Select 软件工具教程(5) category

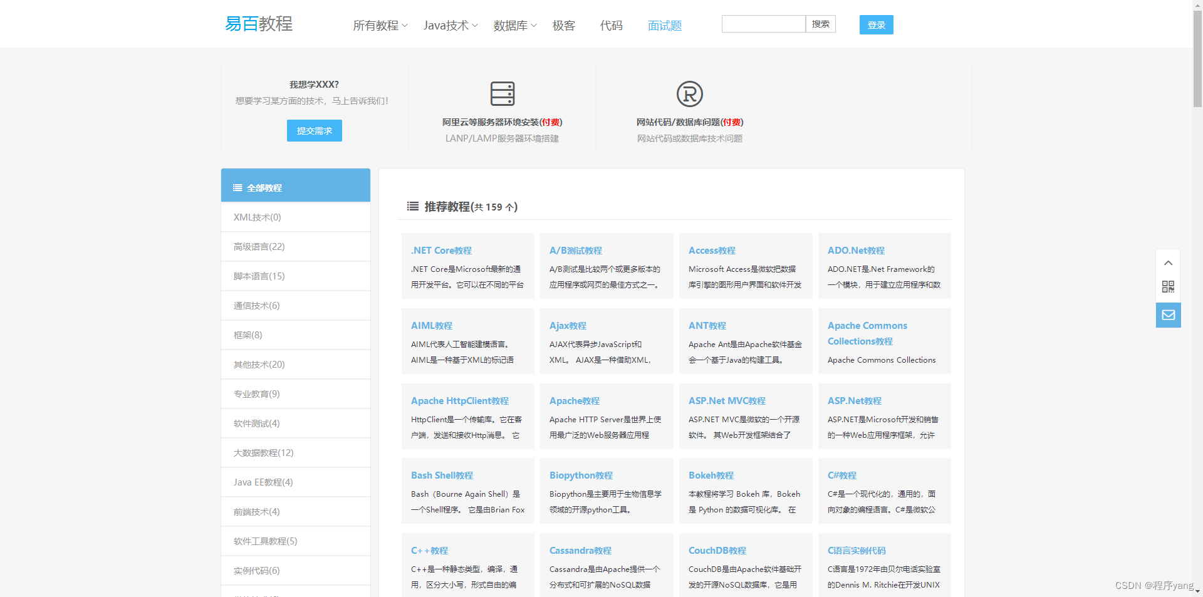tap(296, 541)
